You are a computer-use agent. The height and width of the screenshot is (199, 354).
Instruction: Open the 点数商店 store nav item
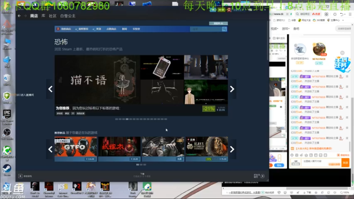tap(112, 29)
